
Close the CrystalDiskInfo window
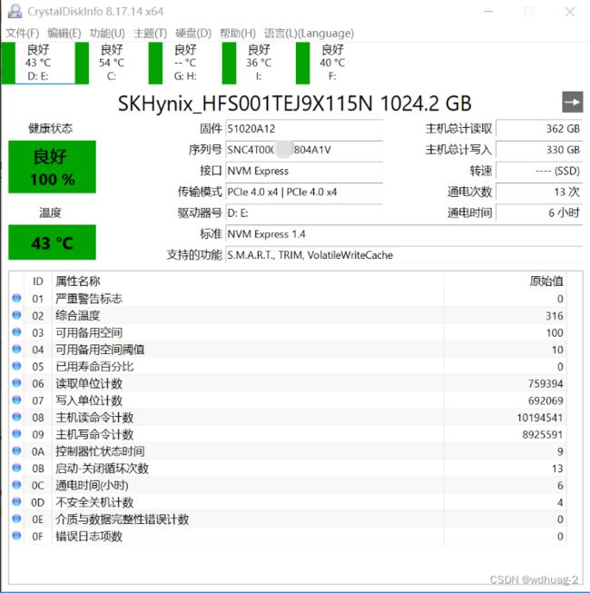[x=570, y=12]
